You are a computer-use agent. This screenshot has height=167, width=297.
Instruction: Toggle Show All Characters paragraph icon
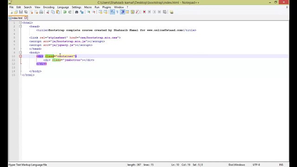pyautogui.click(x=117, y=12)
